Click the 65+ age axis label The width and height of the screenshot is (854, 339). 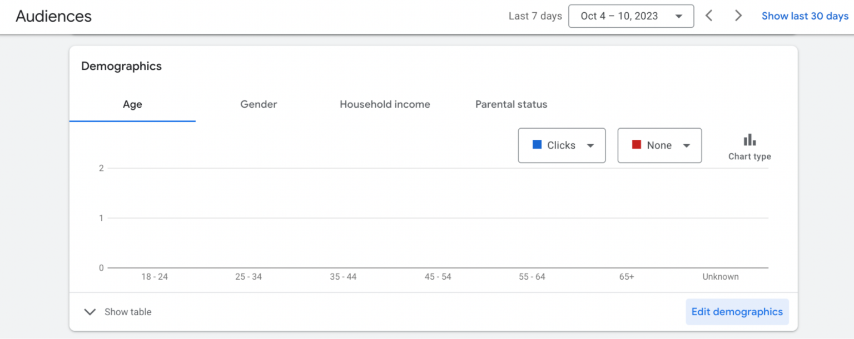627,277
